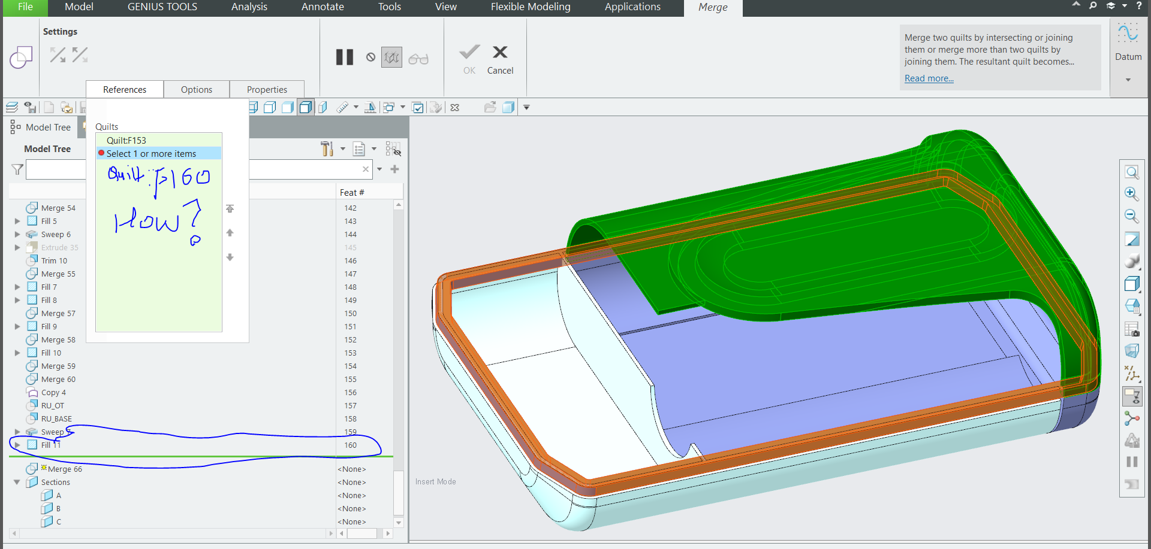This screenshot has height=549, width=1151.
Task: Click the layers icon in toolbar
Action: click(11, 107)
